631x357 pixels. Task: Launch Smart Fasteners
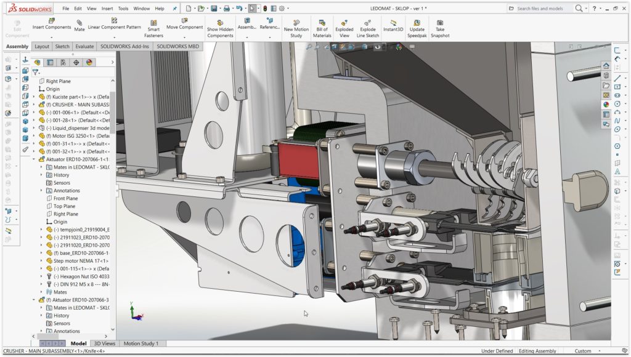(x=153, y=28)
